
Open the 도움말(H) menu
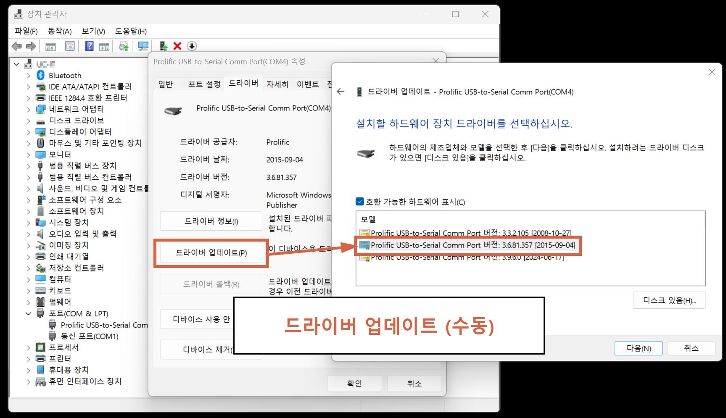pos(131,31)
